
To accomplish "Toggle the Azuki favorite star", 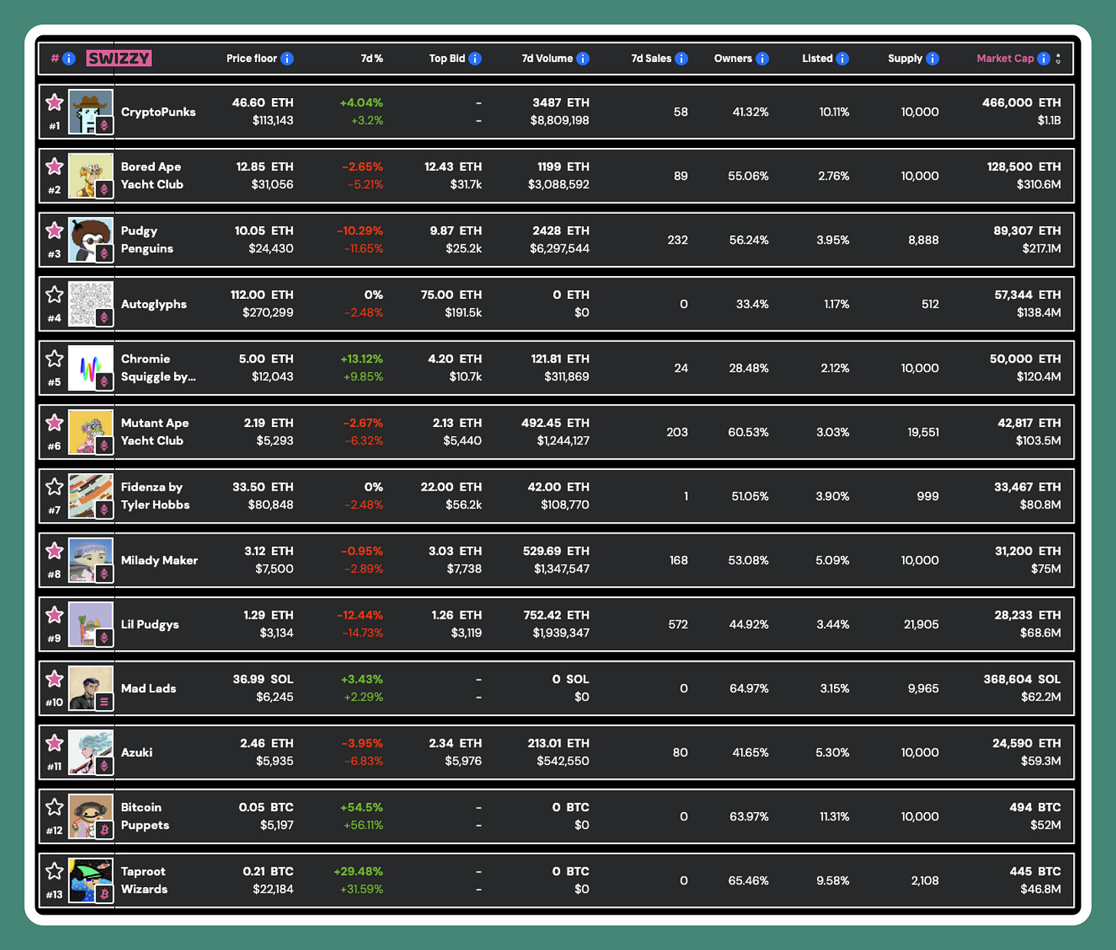I will point(54,743).
